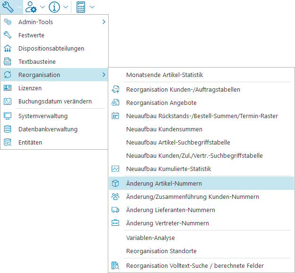Click the briefcase icon for Vertreter-Nummern
The height and width of the screenshot is (273, 295).
(x=115, y=223)
